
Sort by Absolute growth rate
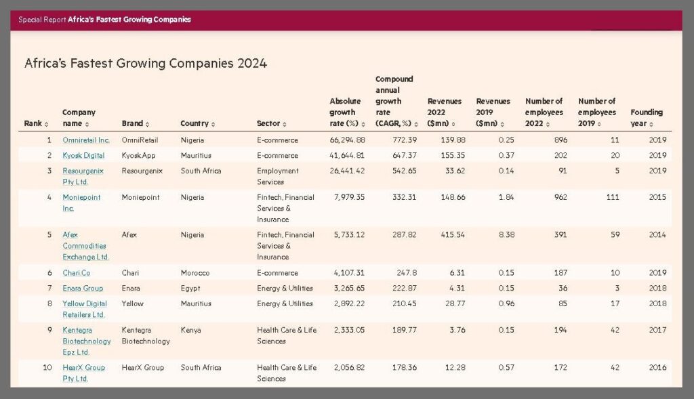coord(363,124)
